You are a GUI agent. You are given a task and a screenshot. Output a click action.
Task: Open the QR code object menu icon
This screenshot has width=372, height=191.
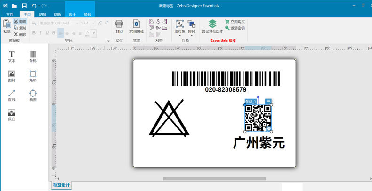pyautogui.click(x=268, y=102)
